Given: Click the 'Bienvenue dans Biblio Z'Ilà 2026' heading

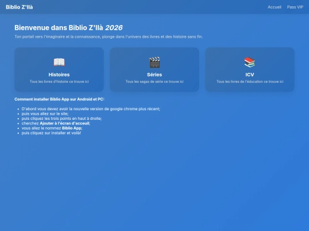Looking at the screenshot, I should [69, 28].
